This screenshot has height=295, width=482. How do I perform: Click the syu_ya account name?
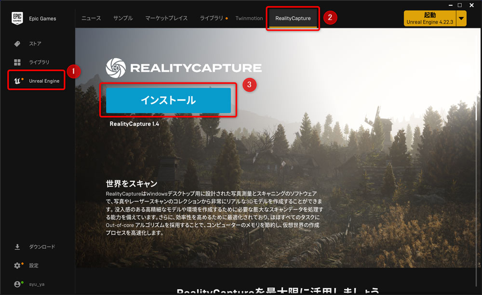coord(37,284)
